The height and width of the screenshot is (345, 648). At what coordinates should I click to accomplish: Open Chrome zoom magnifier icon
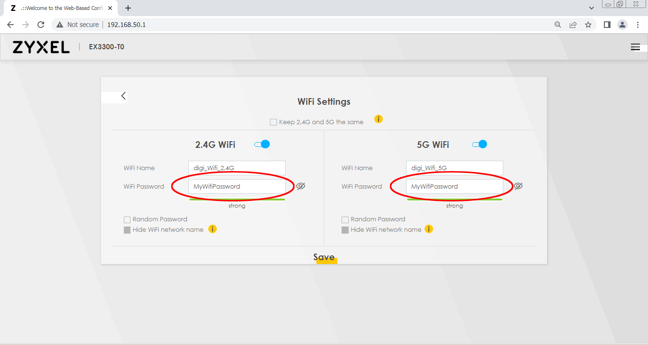[558, 25]
